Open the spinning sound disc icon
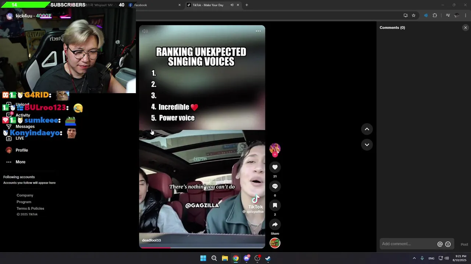This screenshot has height=264, width=471. 275,243
